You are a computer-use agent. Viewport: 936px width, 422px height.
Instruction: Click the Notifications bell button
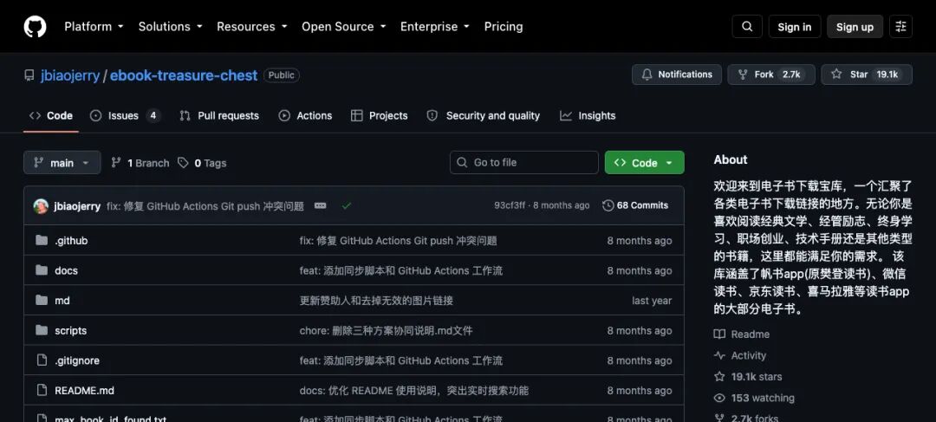point(676,75)
